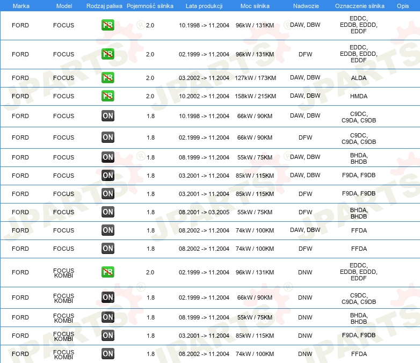Click C9DC, C9DA, C9DB code in Kombi row
The image size is (420, 363).
359,299
